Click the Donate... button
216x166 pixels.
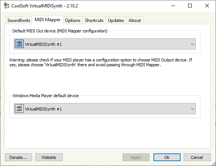coord(18,157)
